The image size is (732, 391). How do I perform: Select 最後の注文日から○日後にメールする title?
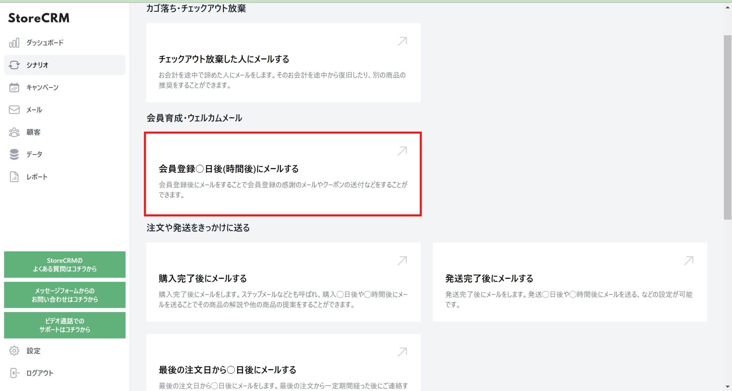click(227, 370)
